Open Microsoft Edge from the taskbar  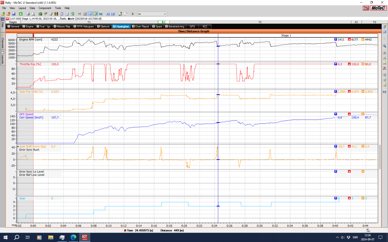point(73,237)
